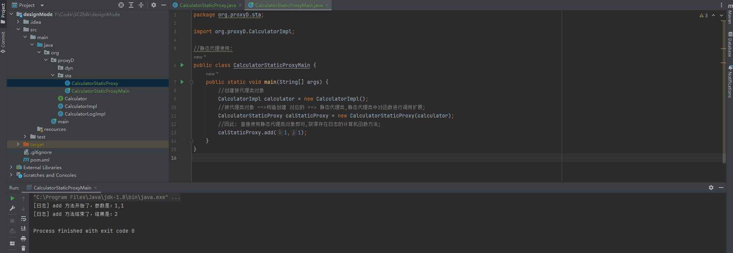Collapse the main folder under src
The width and height of the screenshot is (733, 253).
25,37
